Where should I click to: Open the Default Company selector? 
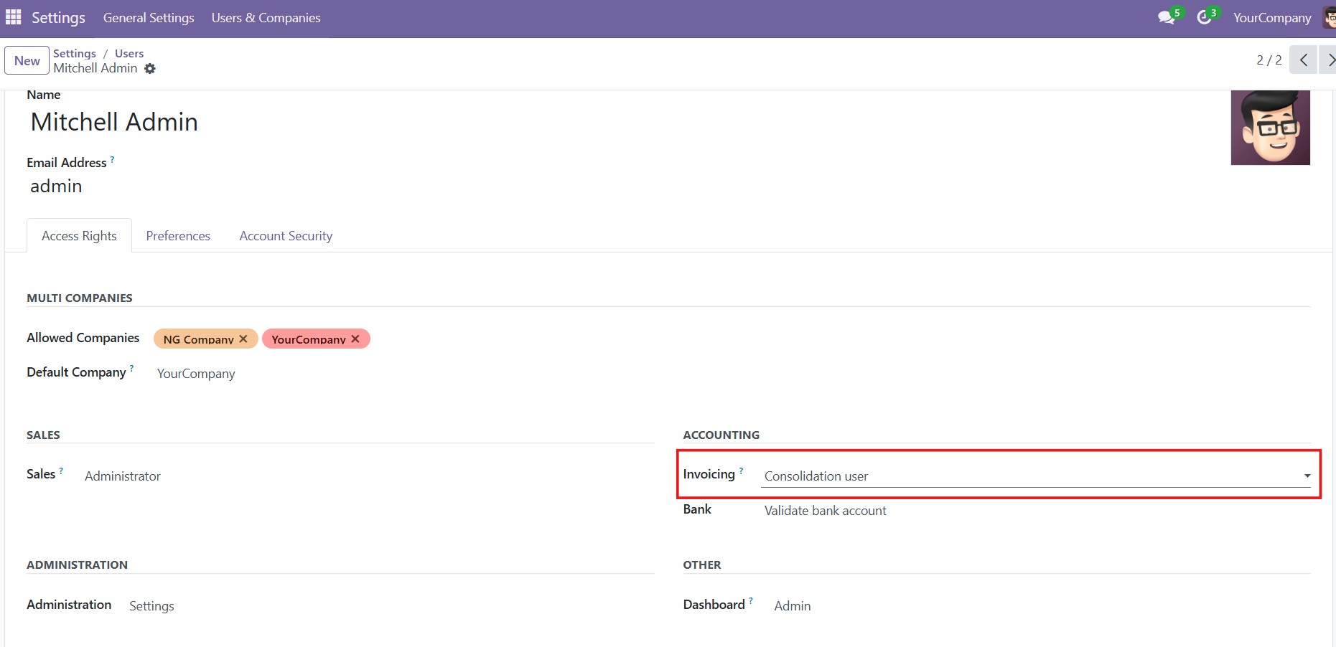196,374
